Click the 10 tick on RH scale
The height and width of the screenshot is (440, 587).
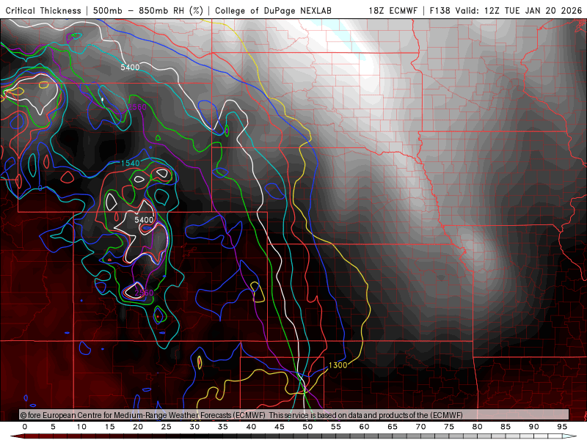coord(81,427)
